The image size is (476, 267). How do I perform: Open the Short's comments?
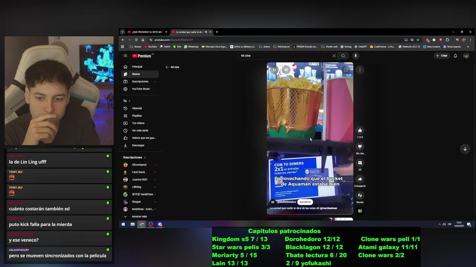(x=360, y=163)
